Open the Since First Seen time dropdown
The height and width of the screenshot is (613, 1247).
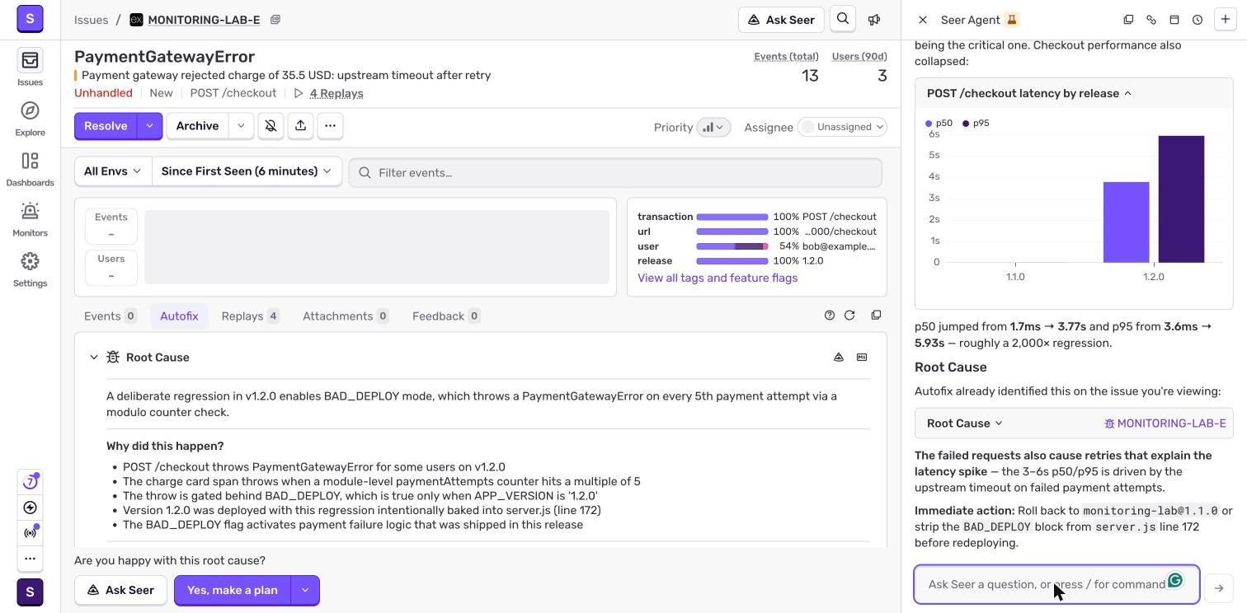[x=247, y=171]
